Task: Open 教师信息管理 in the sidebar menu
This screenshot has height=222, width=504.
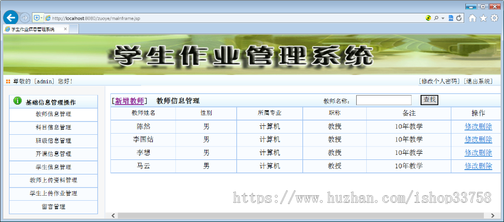Action: click(x=53, y=115)
